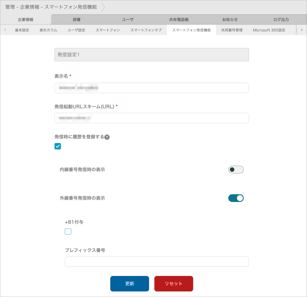
Task: Click the リセット button
Action: pyautogui.click(x=174, y=283)
